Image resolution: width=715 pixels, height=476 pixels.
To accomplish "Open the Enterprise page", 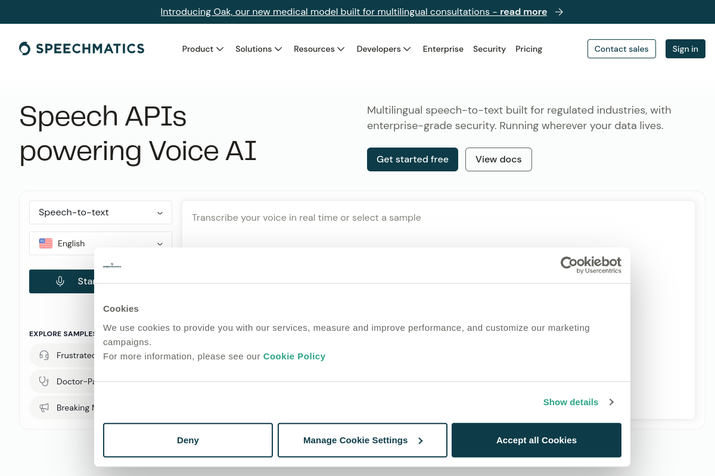I will pos(443,49).
